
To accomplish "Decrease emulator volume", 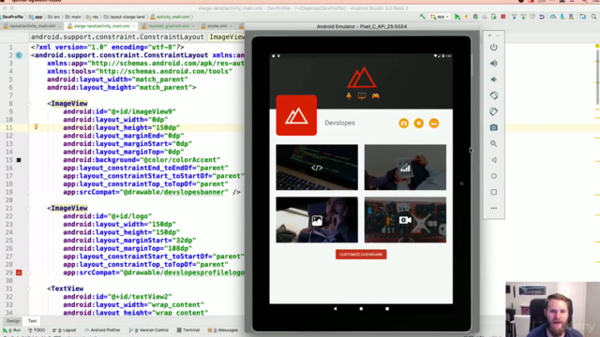I will 494,80.
